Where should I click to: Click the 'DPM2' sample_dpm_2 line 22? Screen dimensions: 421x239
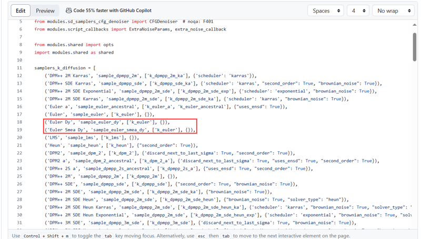(x=169, y=153)
